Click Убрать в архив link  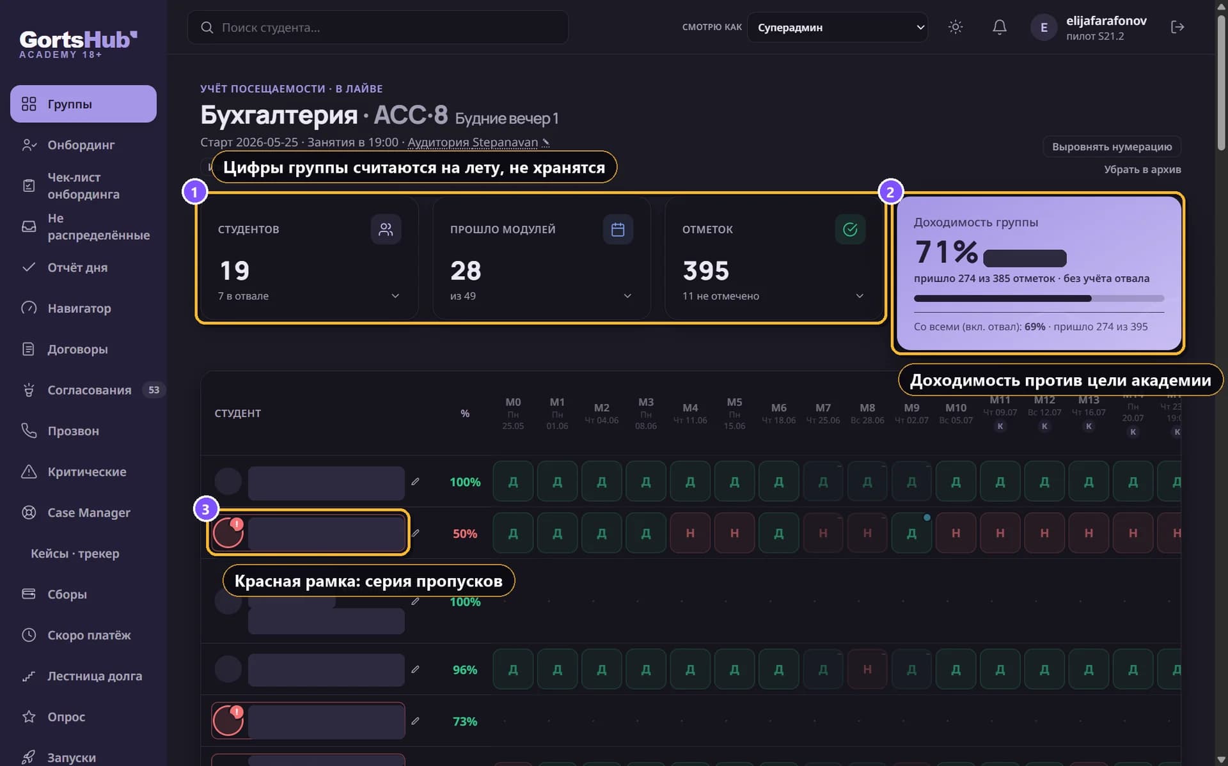(1142, 169)
